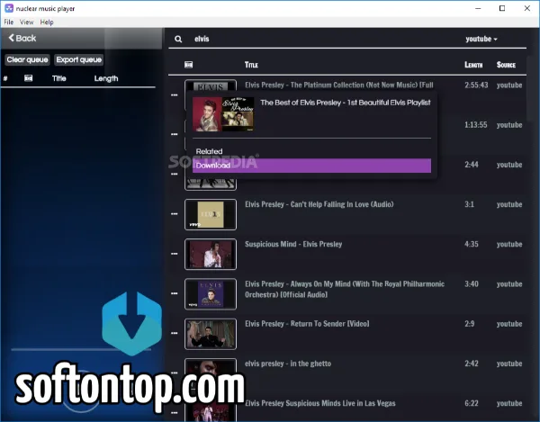Open the options dots for Platinum Collection track
The image size is (540, 422).
(175, 94)
